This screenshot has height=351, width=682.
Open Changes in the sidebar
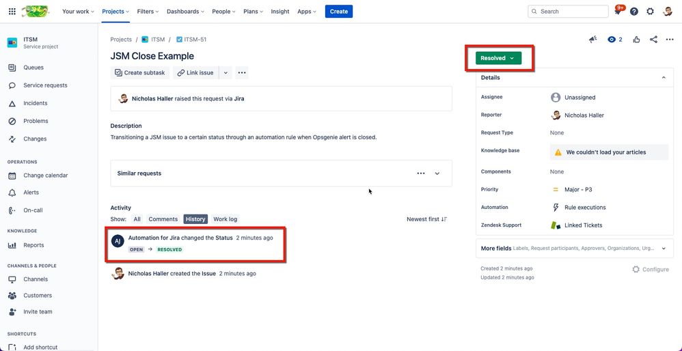(x=35, y=139)
